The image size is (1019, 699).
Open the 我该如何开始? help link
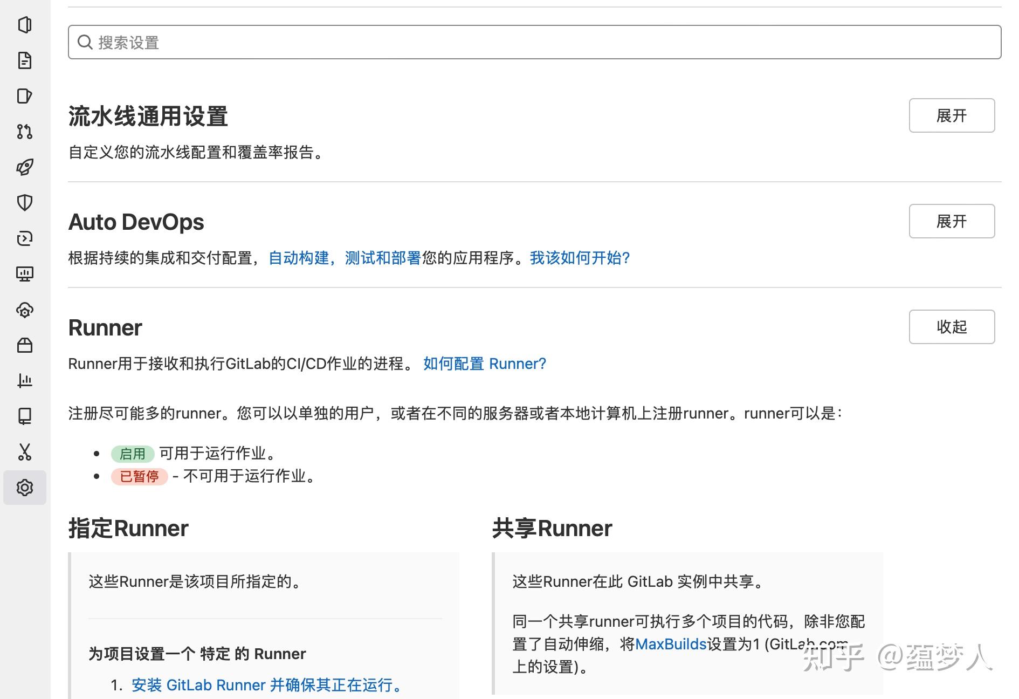pos(579,258)
